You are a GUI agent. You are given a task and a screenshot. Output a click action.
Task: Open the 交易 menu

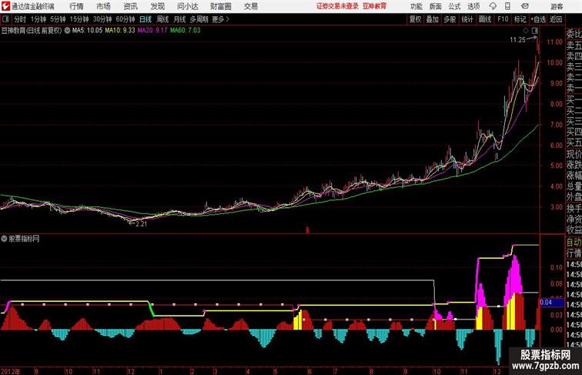pyautogui.click(x=250, y=6)
